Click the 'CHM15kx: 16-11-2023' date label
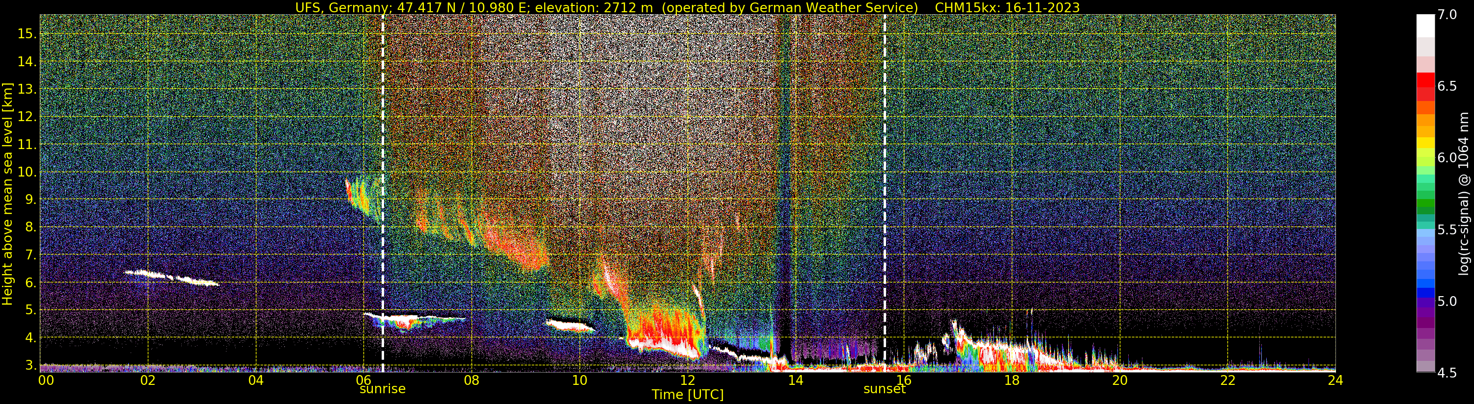The width and height of the screenshot is (1474, 404). [1007, 7]
